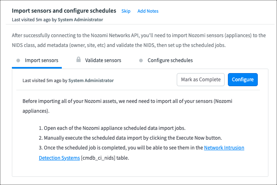Click the lock icon beside Validate sensors

coord(78,60)
